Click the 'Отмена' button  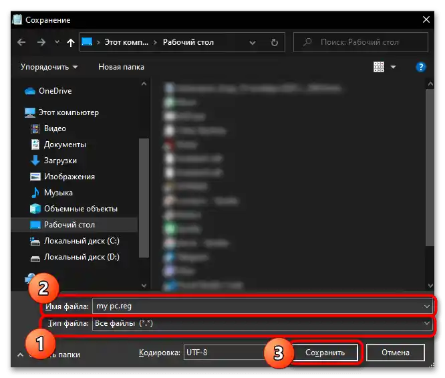(x=396, y=353)
